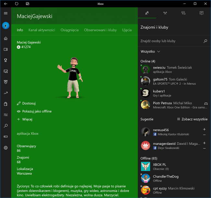Open the Kanał aktywności tab
The width and height of the screenshot is (211, 198).
click(42, 30)
